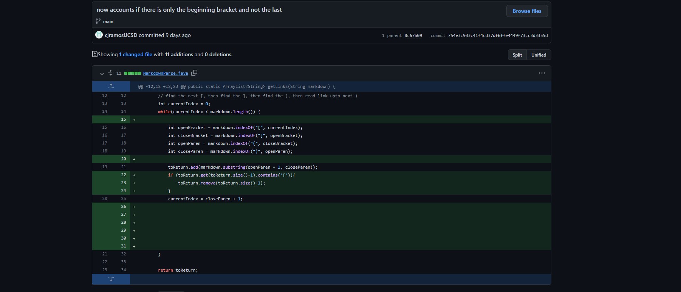Open the three-dot file options menu
Screen dimensions: 681x292
click(x=542, y=73)
